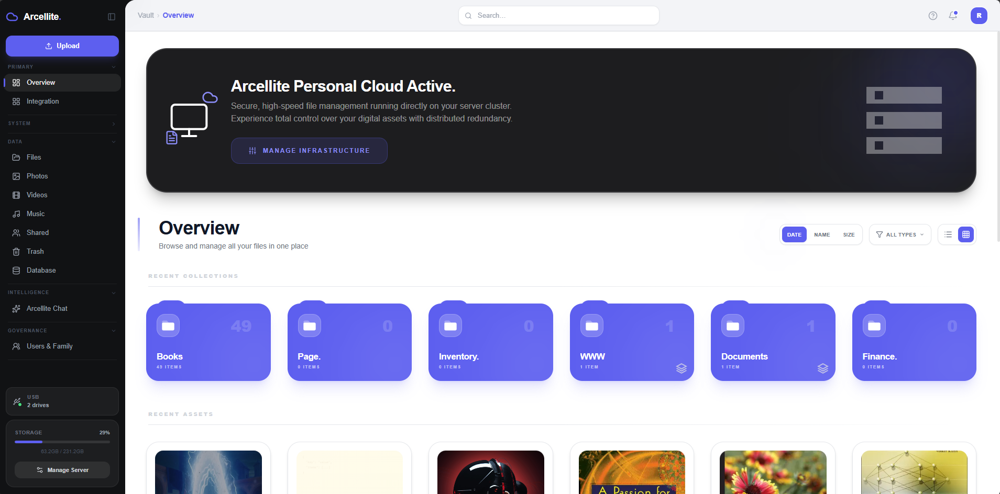The width and height of the screenshot is (1000, 494).
Task: Navigate to Vault via the breadcrumb
Action: coord(145,15)
